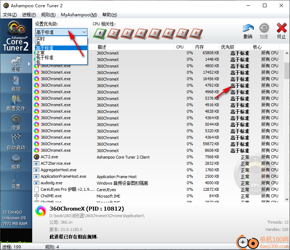This screenshot has width=290, height=250.
Task: Click the ACT2.exe process icon
Action: click(37, 157)
